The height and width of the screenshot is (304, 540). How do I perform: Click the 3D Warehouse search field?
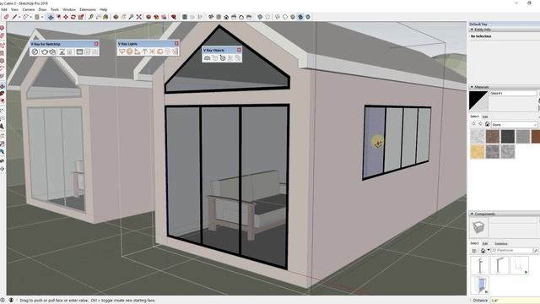pos(512,251)
